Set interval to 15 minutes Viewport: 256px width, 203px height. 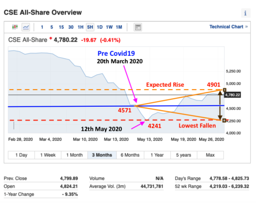point(61,27)
